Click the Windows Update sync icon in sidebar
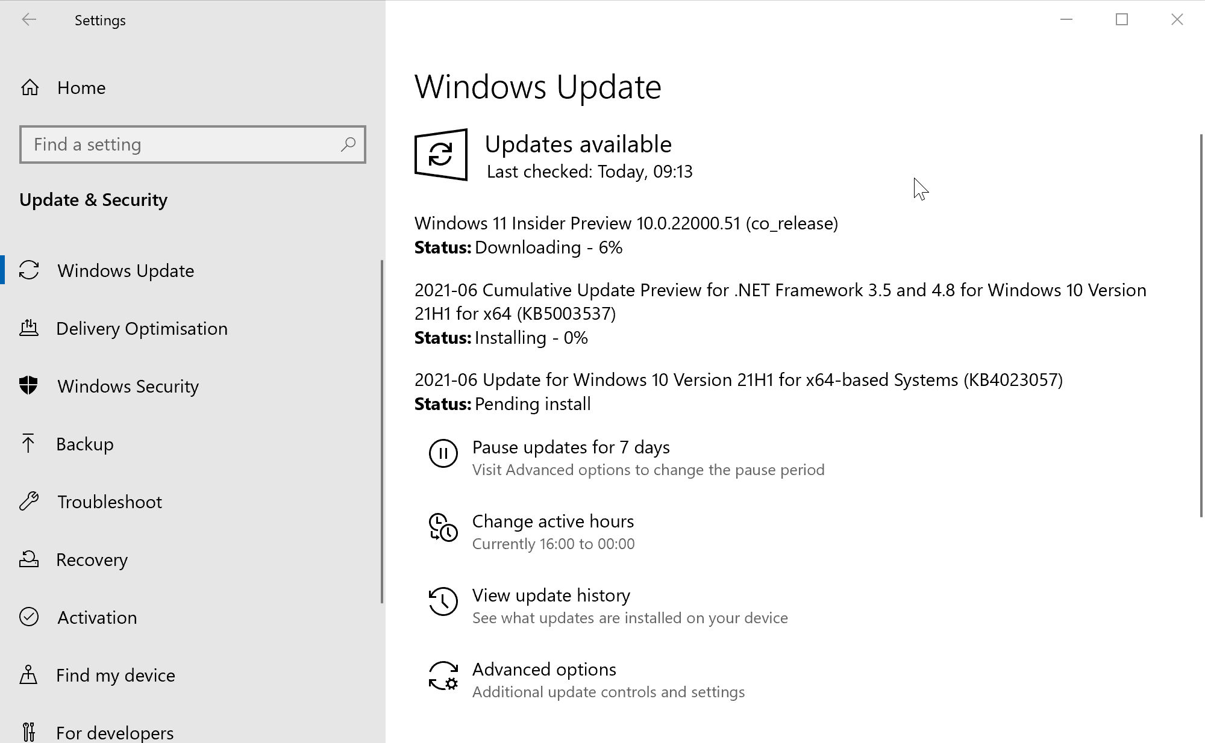 (29, 270)
